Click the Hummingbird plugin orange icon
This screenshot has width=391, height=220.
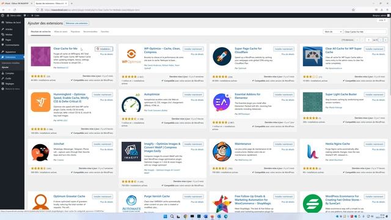41,102
